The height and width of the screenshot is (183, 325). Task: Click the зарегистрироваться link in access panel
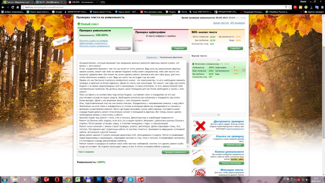tap(235, 129)
